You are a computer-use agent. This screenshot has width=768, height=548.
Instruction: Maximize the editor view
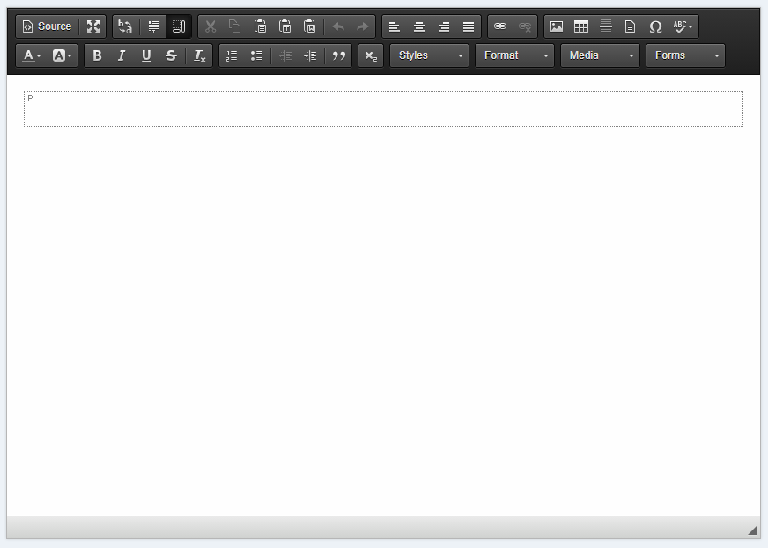(92, 26)
